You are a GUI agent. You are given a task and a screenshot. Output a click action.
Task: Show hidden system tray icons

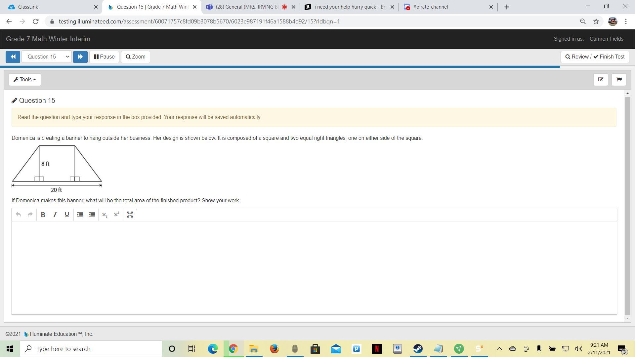coord(499,349)
